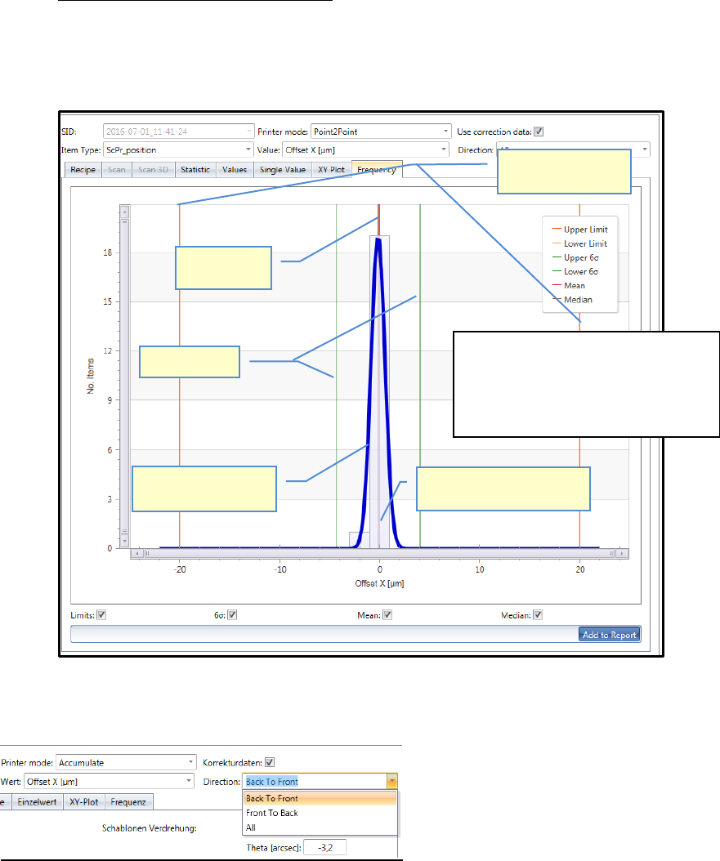Switch to the Recipe tab
This screenshot has width=720, height=861.
click(x=83, y=170)
